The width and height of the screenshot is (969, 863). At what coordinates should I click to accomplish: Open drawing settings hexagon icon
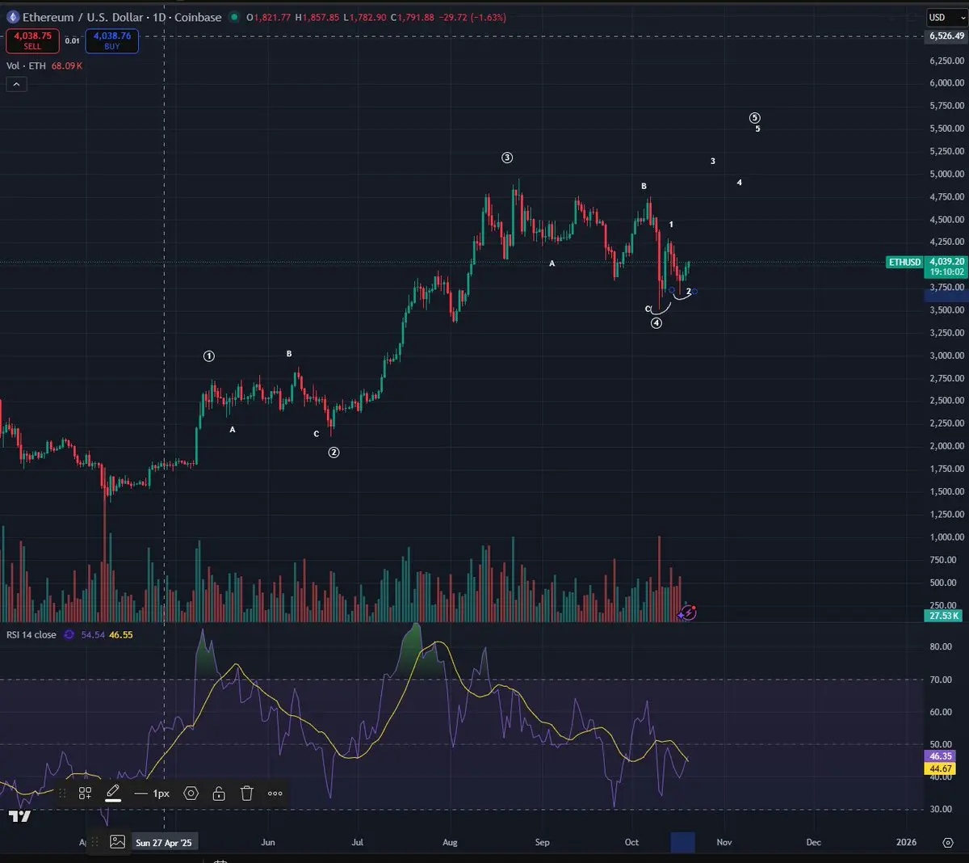pyautogui.click(x=191, y=794)
